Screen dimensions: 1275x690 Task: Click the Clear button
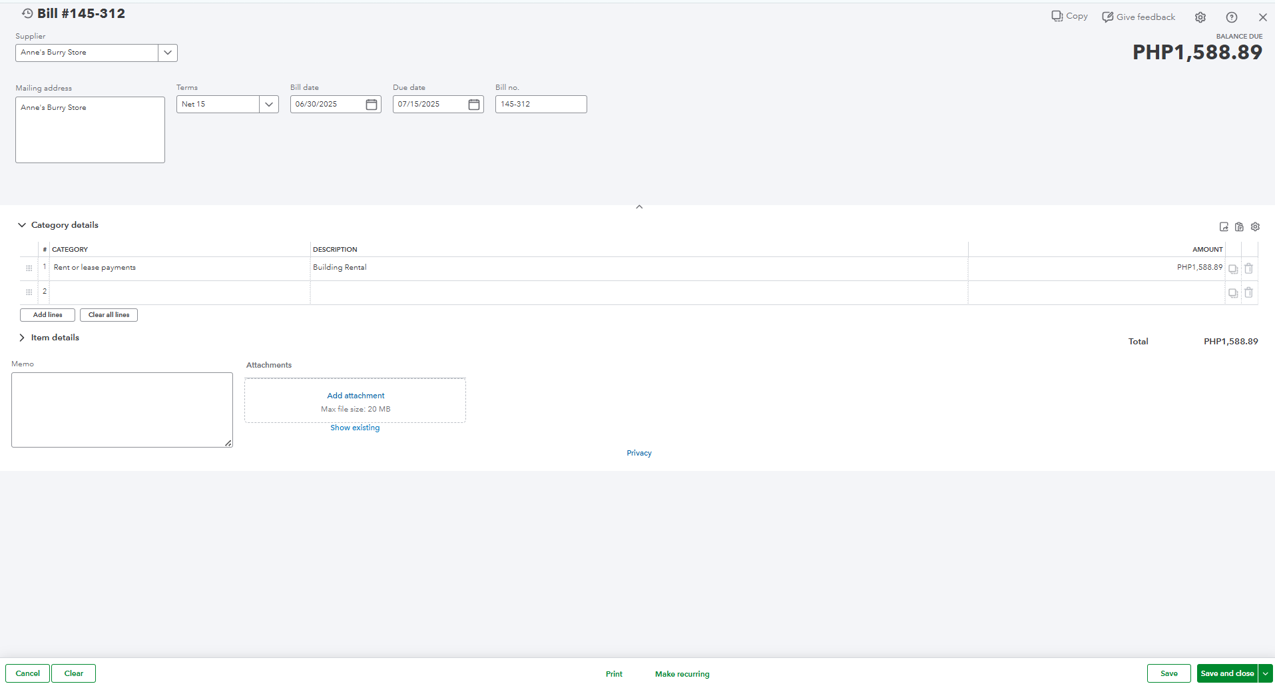[73, 673]
